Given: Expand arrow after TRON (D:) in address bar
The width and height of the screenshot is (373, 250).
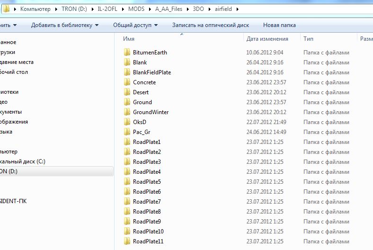Looking at the screenshot, I should click(92, 9).
